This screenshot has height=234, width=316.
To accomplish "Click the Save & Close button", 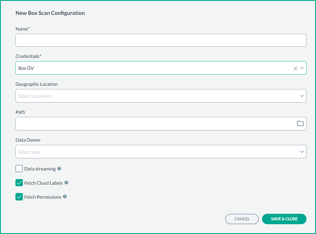I will (284, 219).
